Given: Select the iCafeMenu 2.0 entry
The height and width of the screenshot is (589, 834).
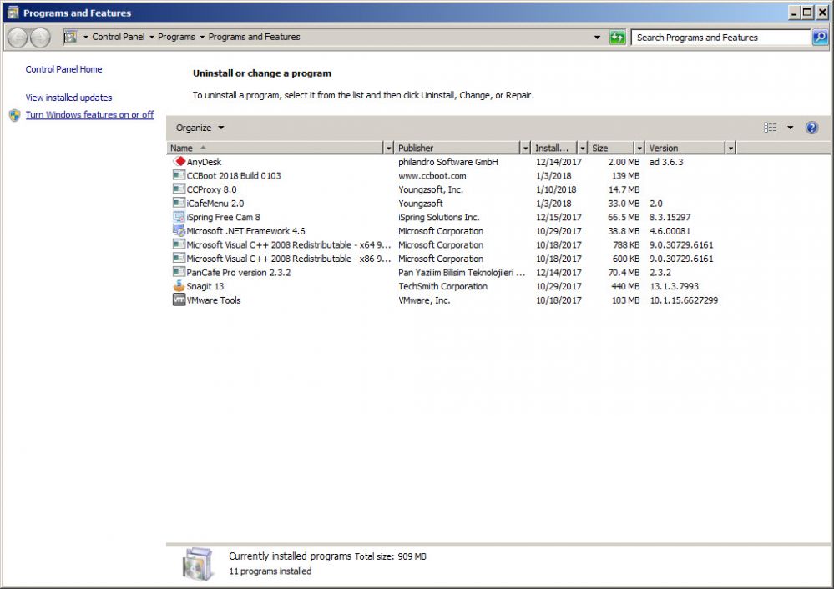Looking at the screenshot, I should click(215, 203).
